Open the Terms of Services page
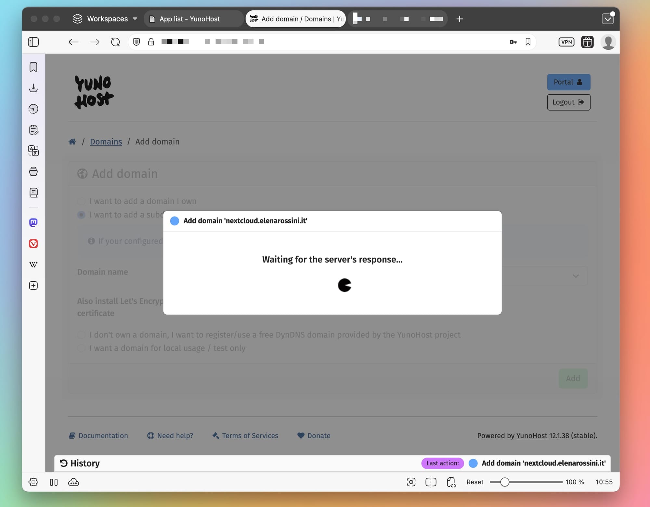 pos(250,436)
